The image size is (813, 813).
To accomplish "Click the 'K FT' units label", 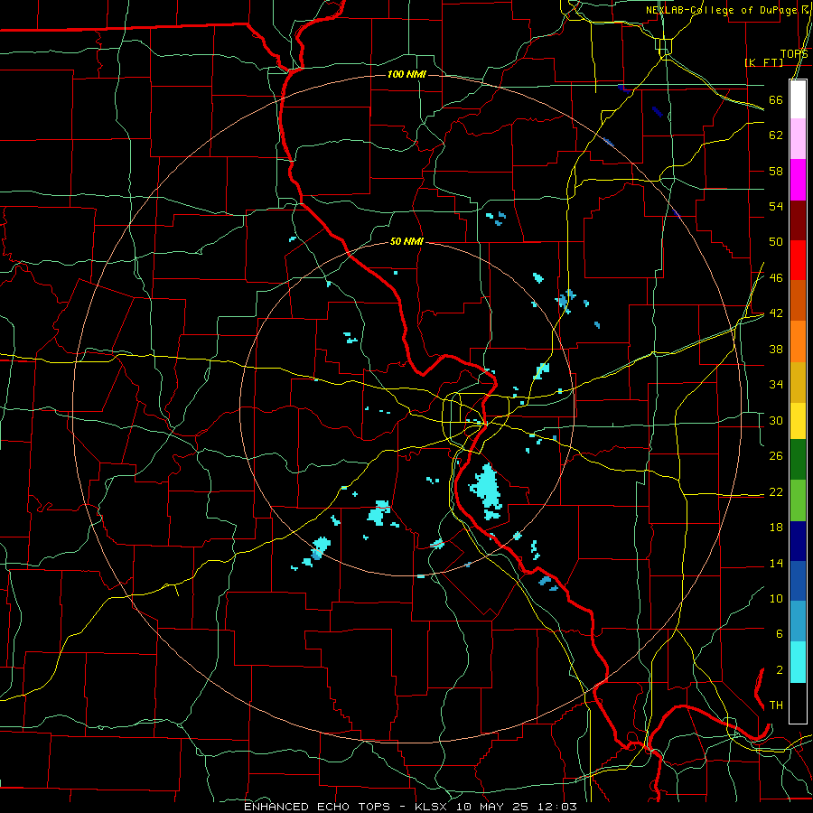I will click(763, 62).
